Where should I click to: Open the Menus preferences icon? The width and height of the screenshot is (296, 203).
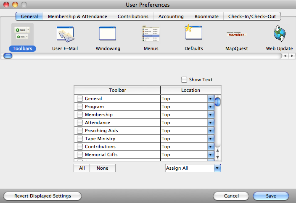point(151,34)
